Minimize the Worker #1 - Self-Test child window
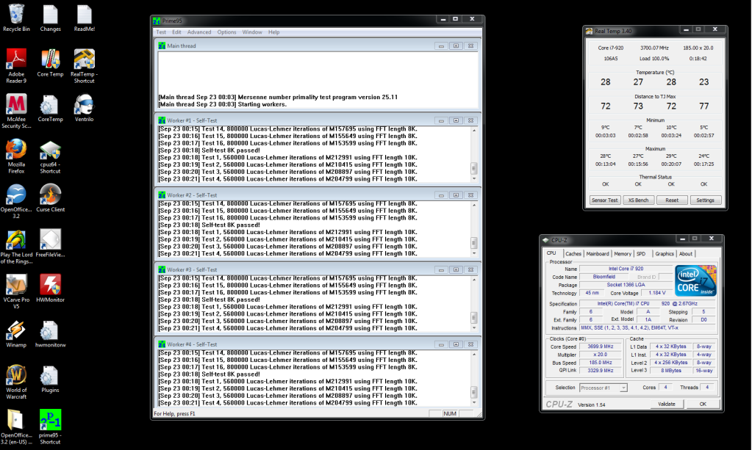Image resolution: width=752 pixels, height=450 pixels. coord(441,120)
